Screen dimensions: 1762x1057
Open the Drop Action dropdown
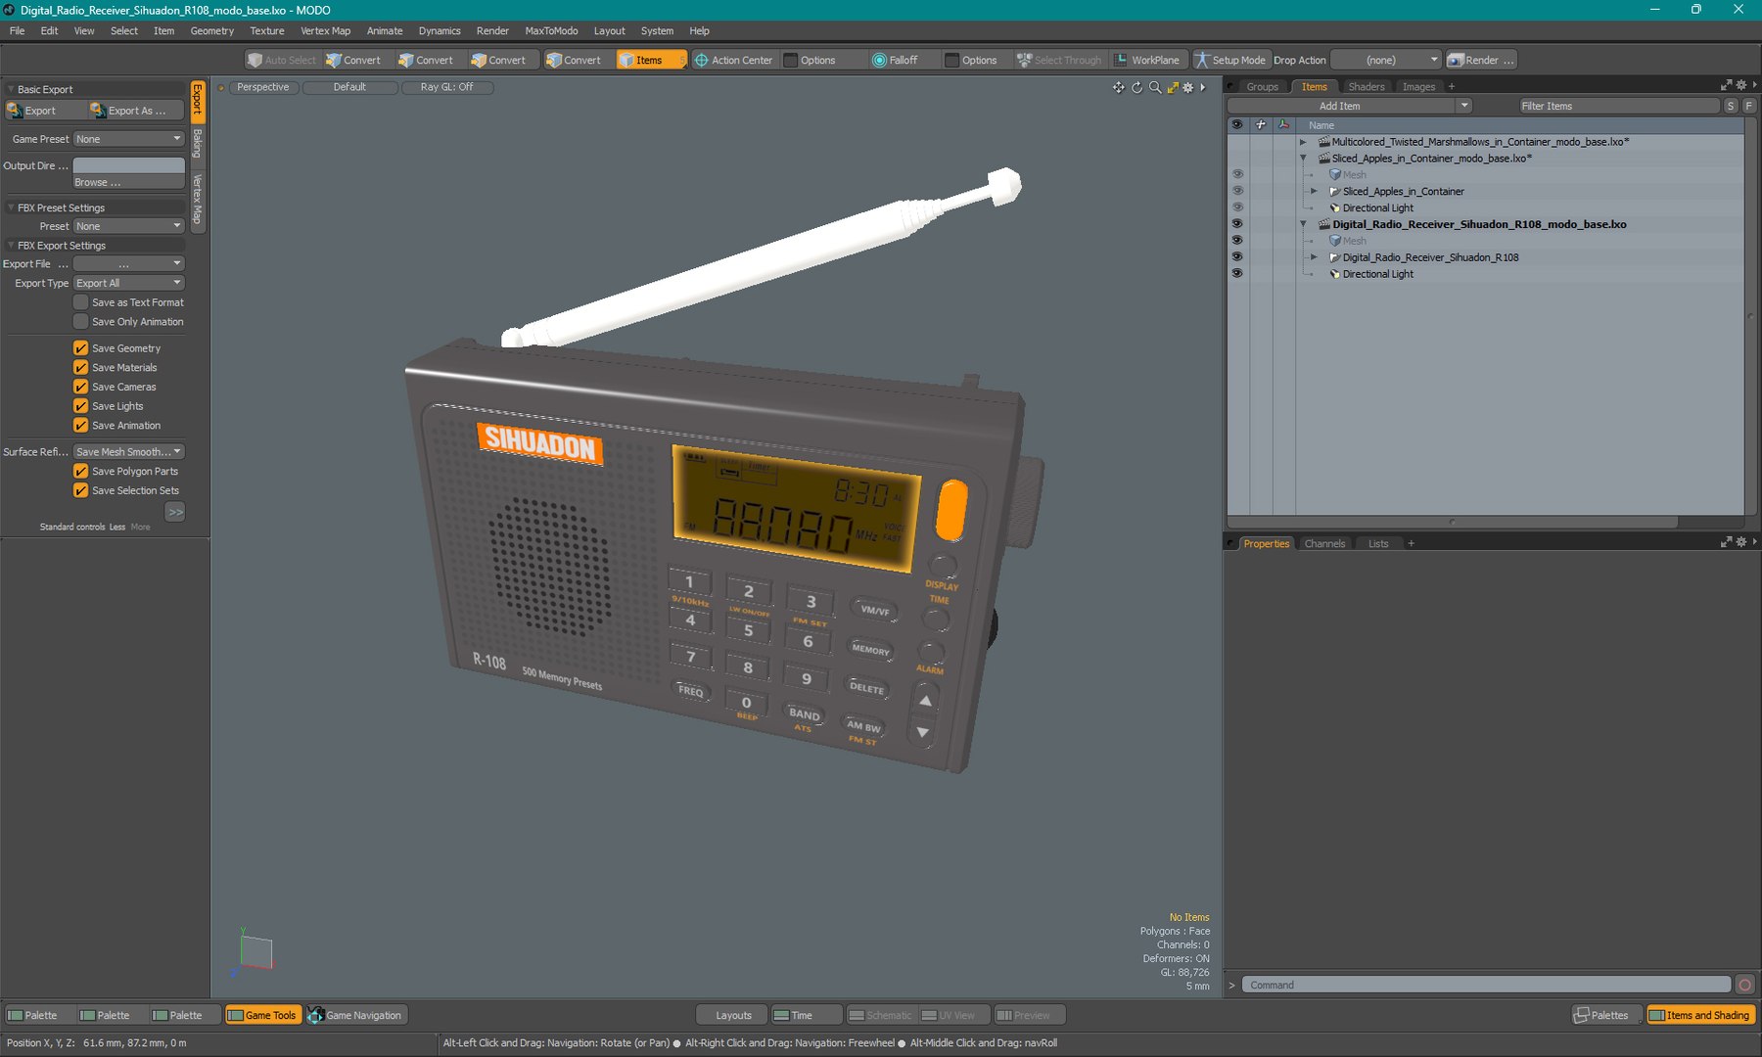coord(1386,60)
